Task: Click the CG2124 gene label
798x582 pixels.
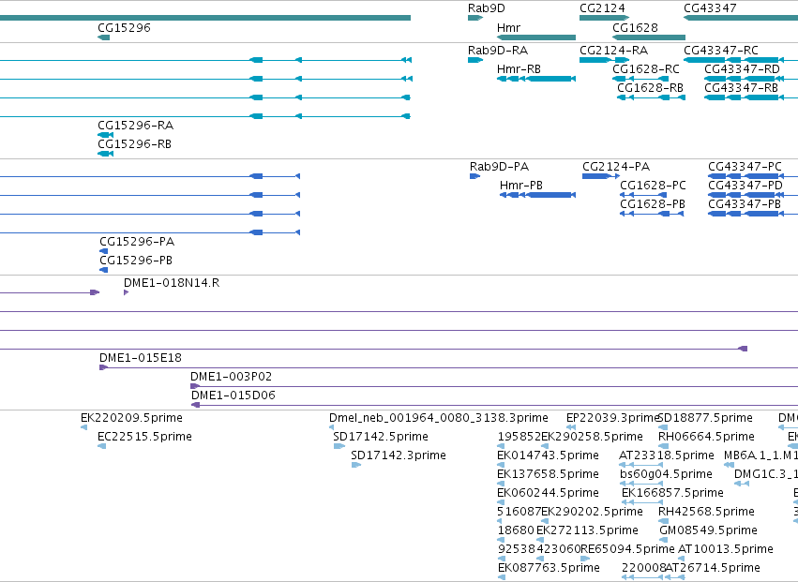Action: coord(602,8)
